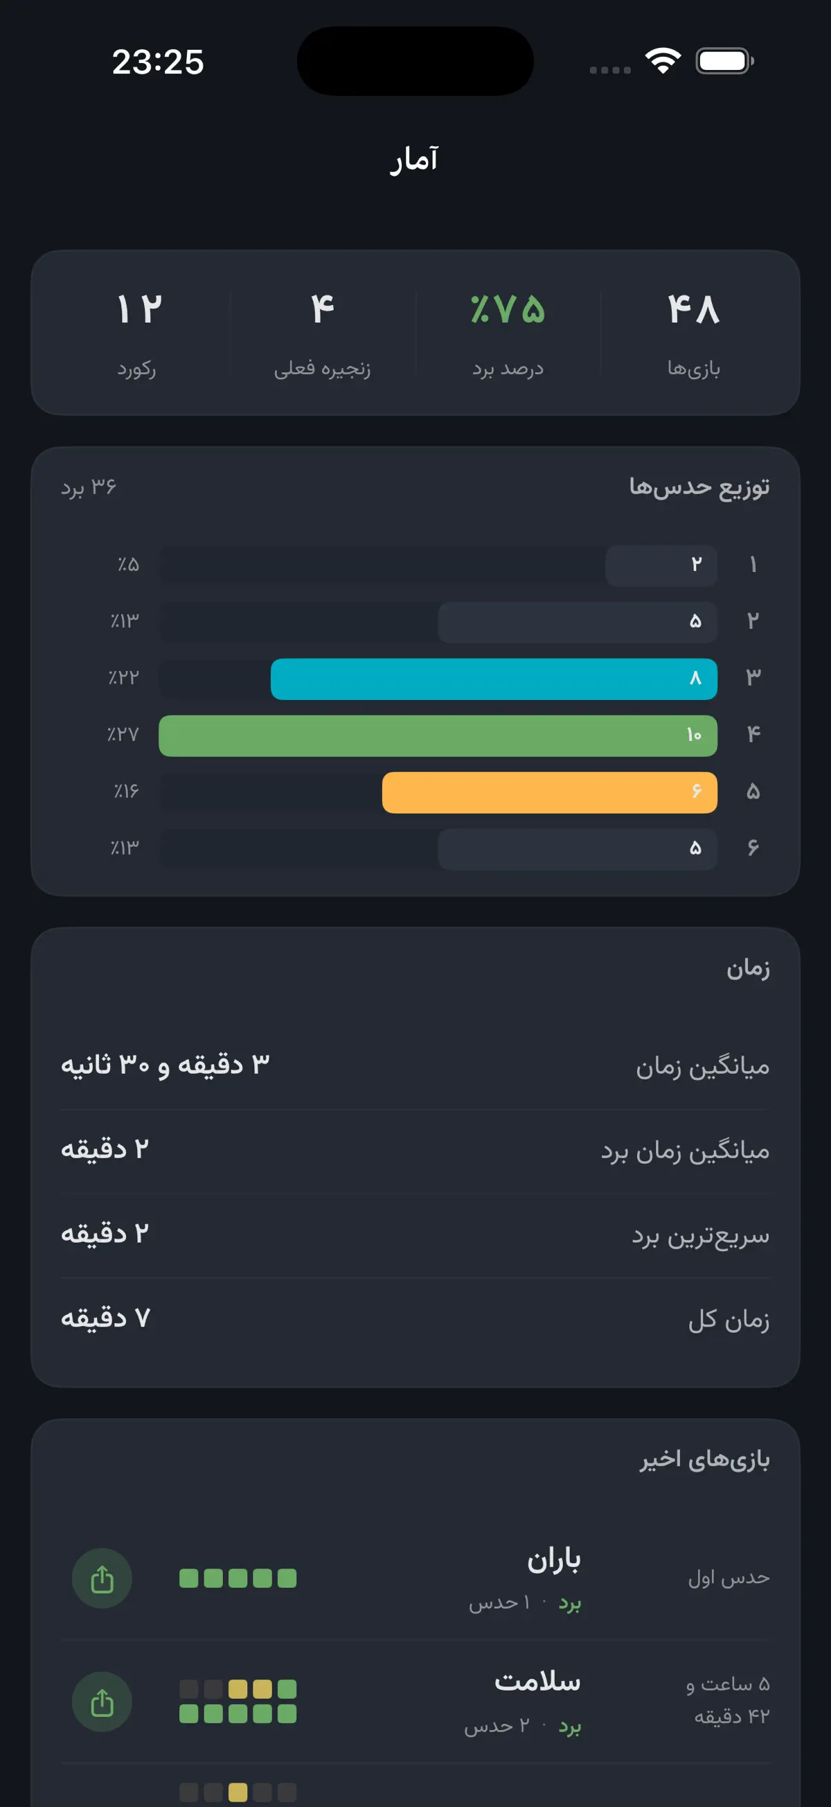Tap the Wi-Fi status icon
Screen dimensions: 831x1807
click(x=663, y=61)
